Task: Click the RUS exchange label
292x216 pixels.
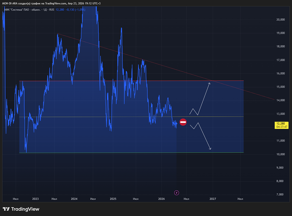Action: (x=52, y=10)
